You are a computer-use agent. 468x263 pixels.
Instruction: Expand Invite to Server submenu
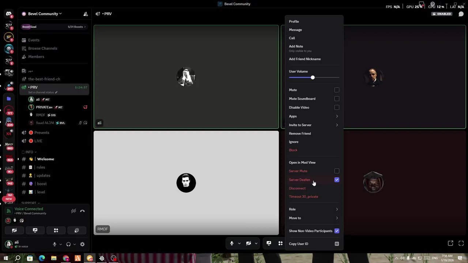click(314, 125)
